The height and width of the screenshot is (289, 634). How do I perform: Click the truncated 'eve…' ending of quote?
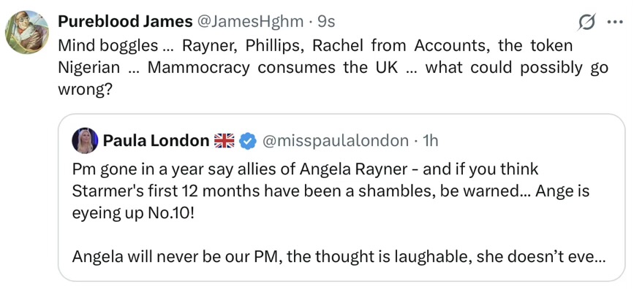coord(589,257)
